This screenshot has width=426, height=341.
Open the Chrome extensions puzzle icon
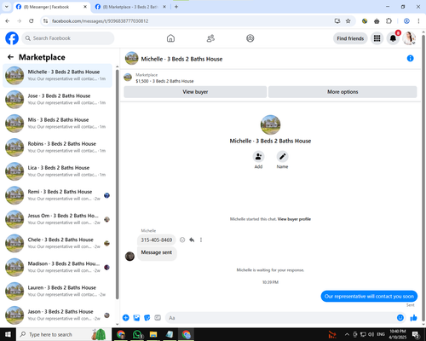(389, 21)
